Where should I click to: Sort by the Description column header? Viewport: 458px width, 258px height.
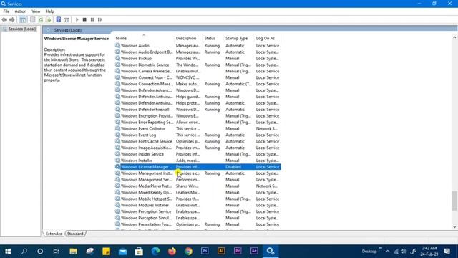[x=188, y=38]
